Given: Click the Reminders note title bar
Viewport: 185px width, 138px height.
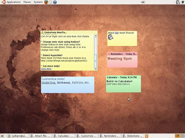Looking at the screenshot, I should 122,54.
